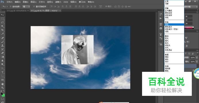Open the 编辑 menu
The height and width of the screenshot is (103, 199).
(x=18, y=2)
